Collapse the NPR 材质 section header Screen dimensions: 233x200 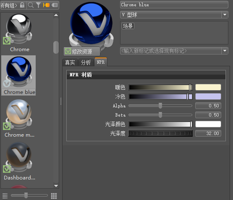point(146,75)
